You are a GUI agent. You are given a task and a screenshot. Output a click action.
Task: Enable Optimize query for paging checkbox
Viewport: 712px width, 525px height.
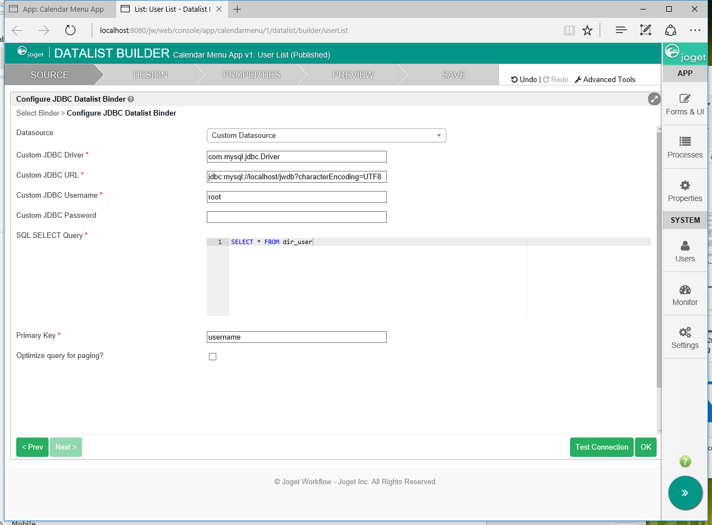pyautogui.click(x=212, y=356)
